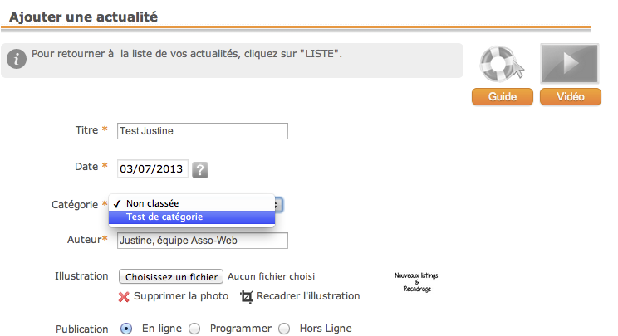Open the orange Guide button
This screenshot has height=336, width=618.
pyautogui.click(x=503, y=97)
